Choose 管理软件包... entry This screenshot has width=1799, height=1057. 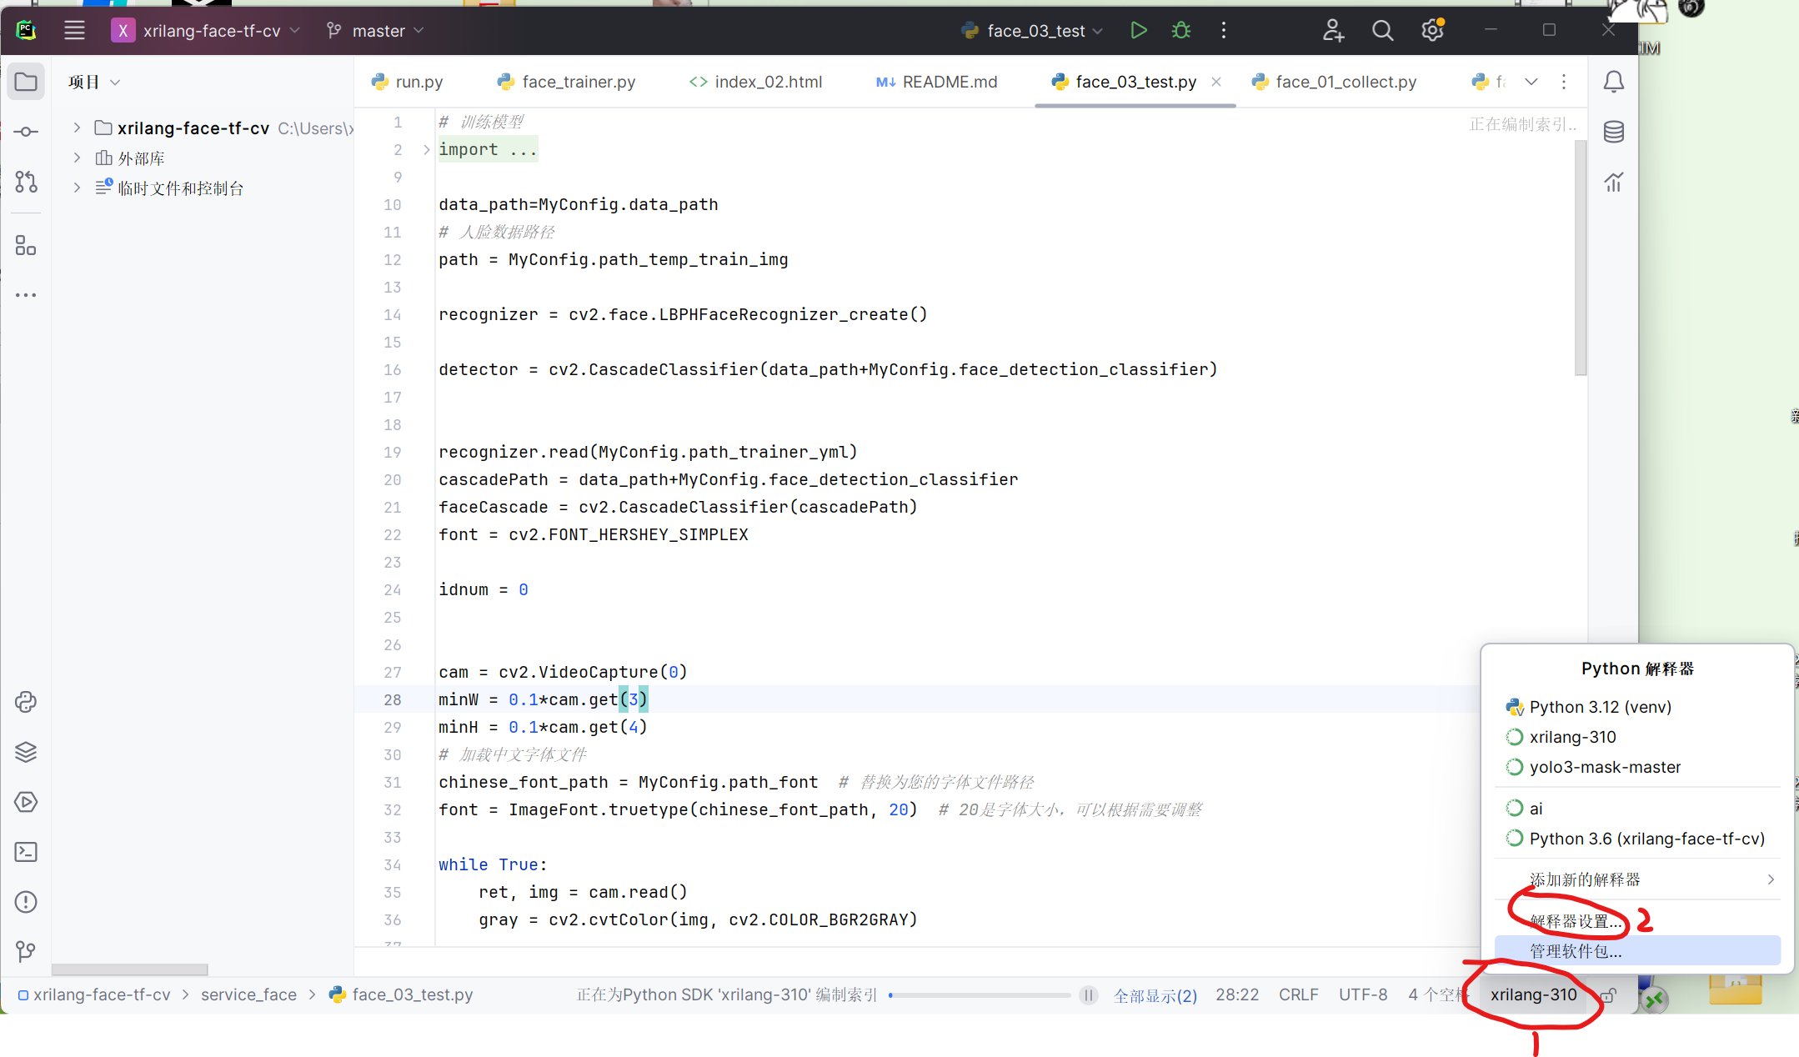point(1638,951)
